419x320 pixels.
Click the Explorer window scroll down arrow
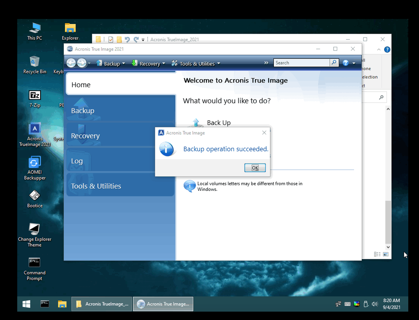[x=388, y=247]
